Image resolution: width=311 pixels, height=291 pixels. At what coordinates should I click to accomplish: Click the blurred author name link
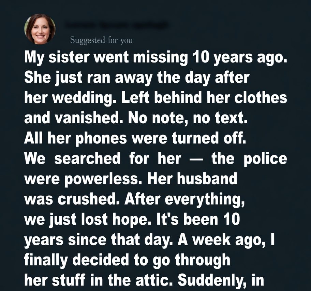click(116, 25)
